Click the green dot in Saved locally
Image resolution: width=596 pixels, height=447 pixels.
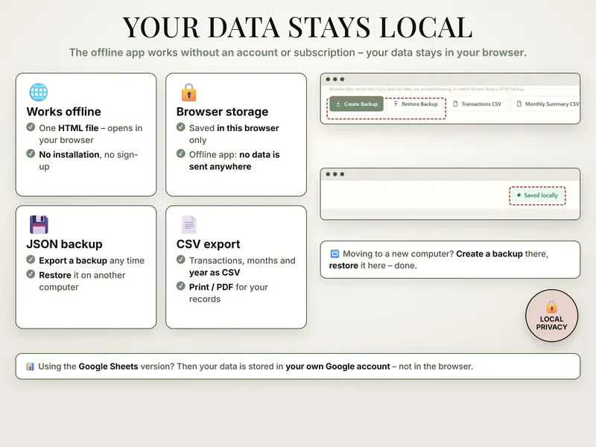pos(519,195)
